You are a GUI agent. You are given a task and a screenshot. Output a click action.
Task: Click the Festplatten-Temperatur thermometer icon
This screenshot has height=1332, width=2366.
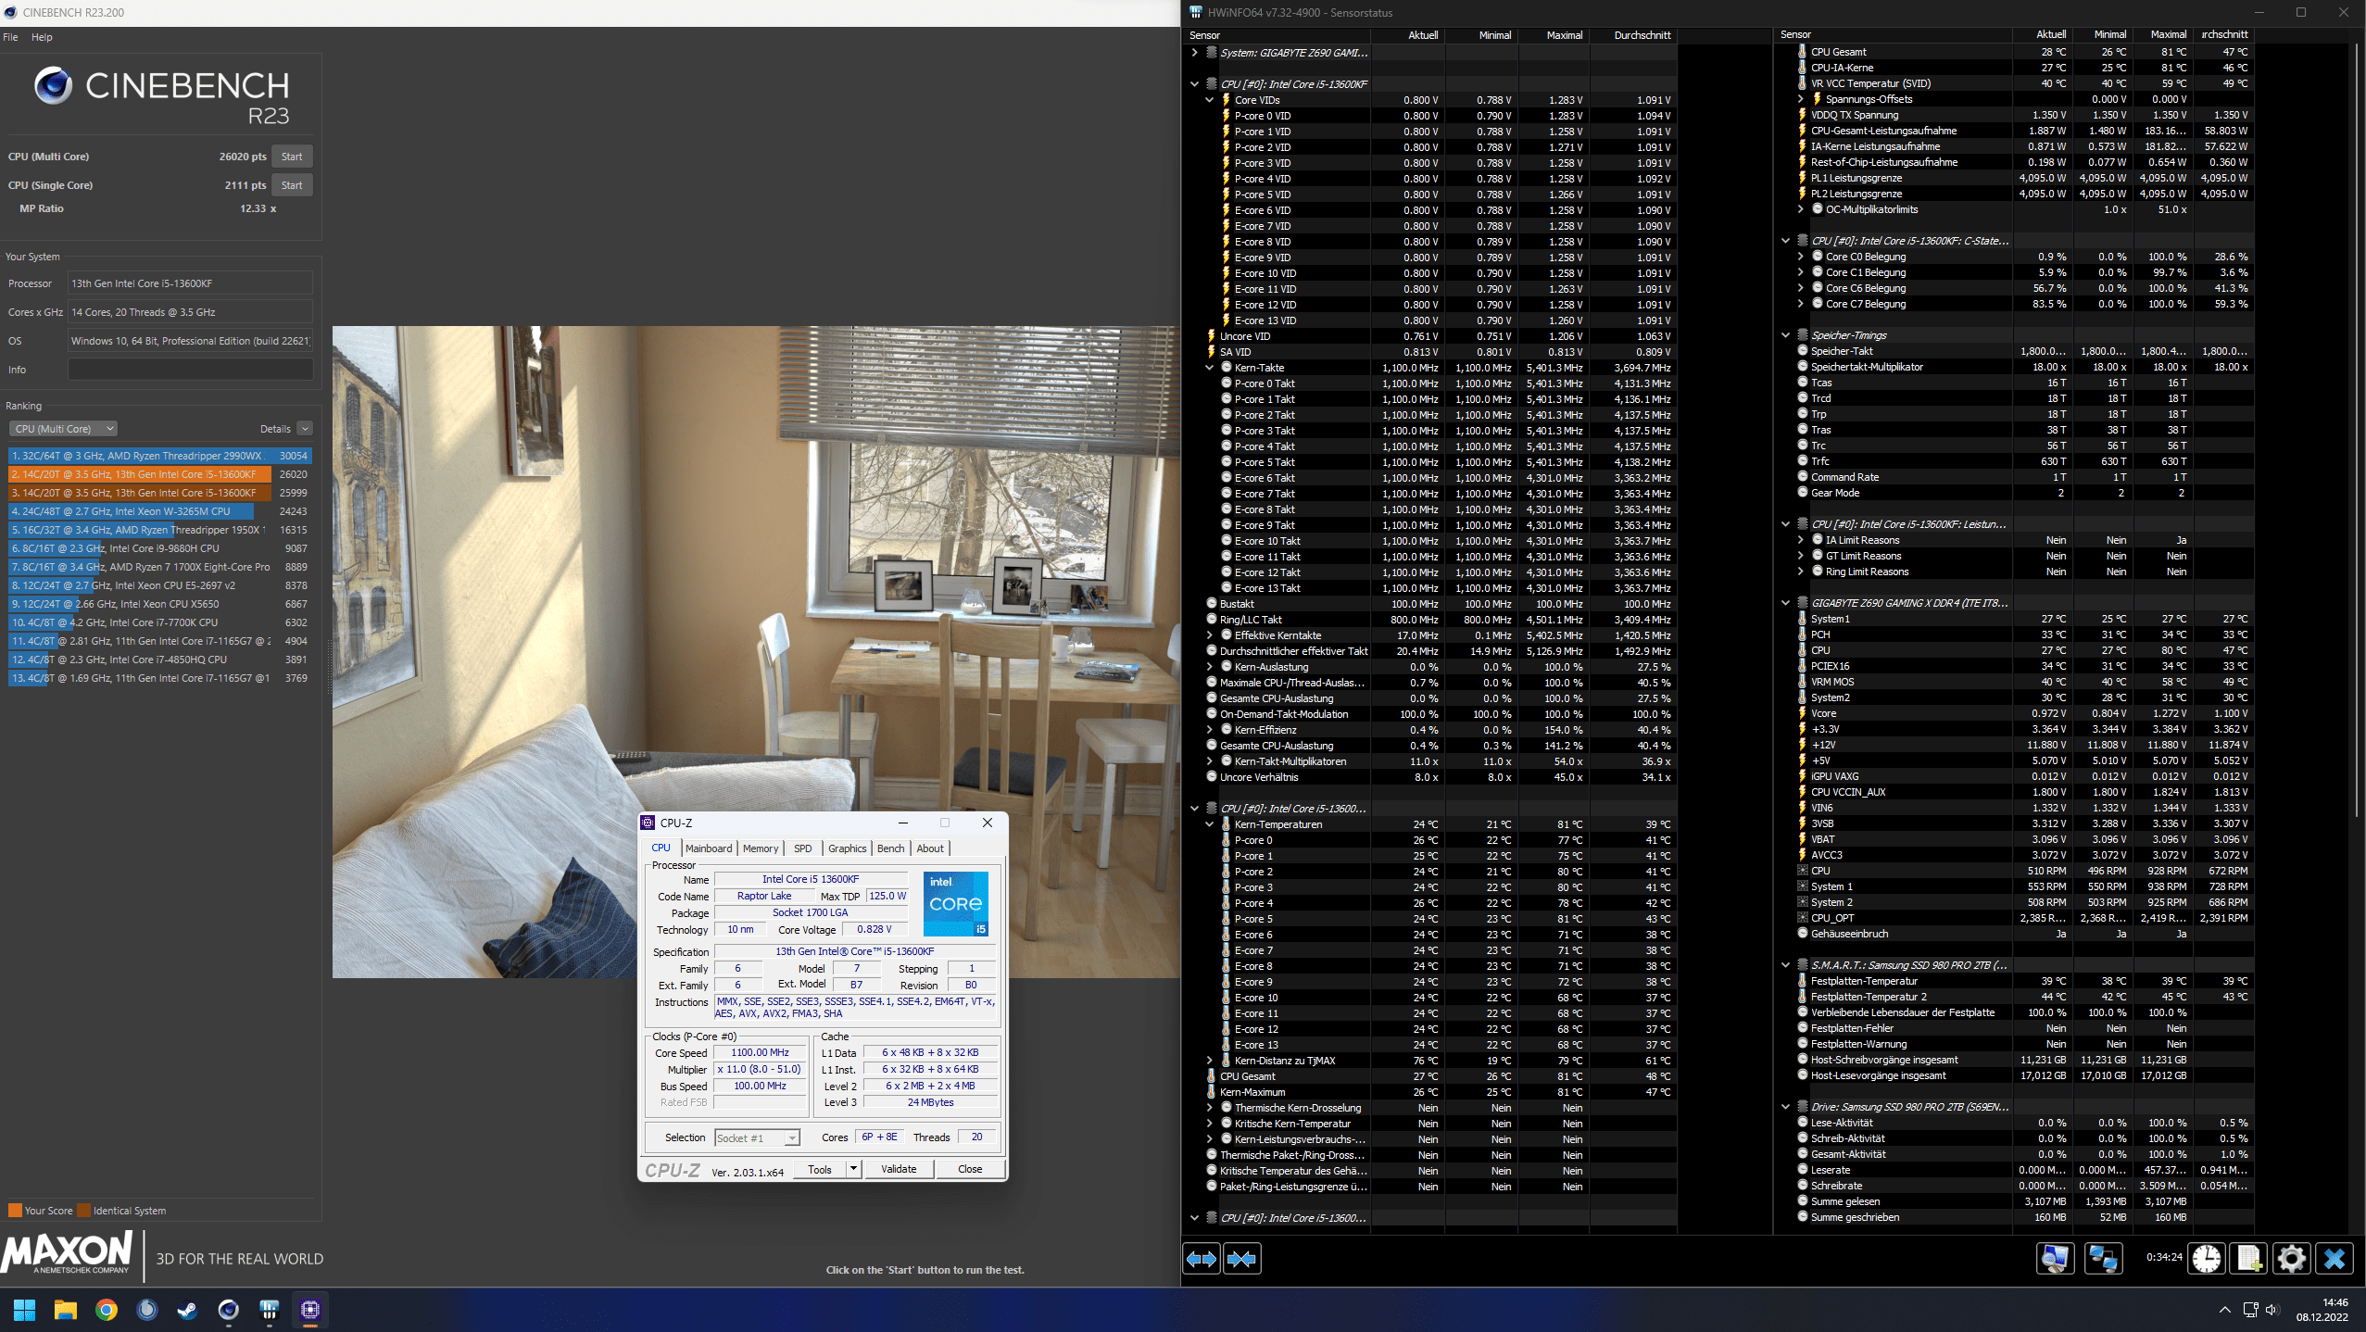[x=1802, y=981]
